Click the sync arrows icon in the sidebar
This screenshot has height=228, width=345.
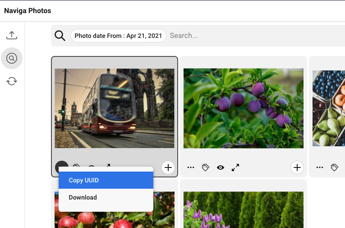click(12, 81)
